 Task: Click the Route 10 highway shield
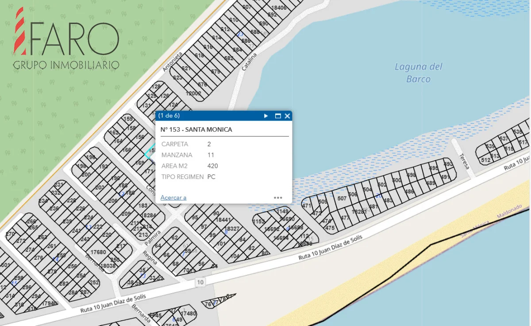(x=200, y=282)
